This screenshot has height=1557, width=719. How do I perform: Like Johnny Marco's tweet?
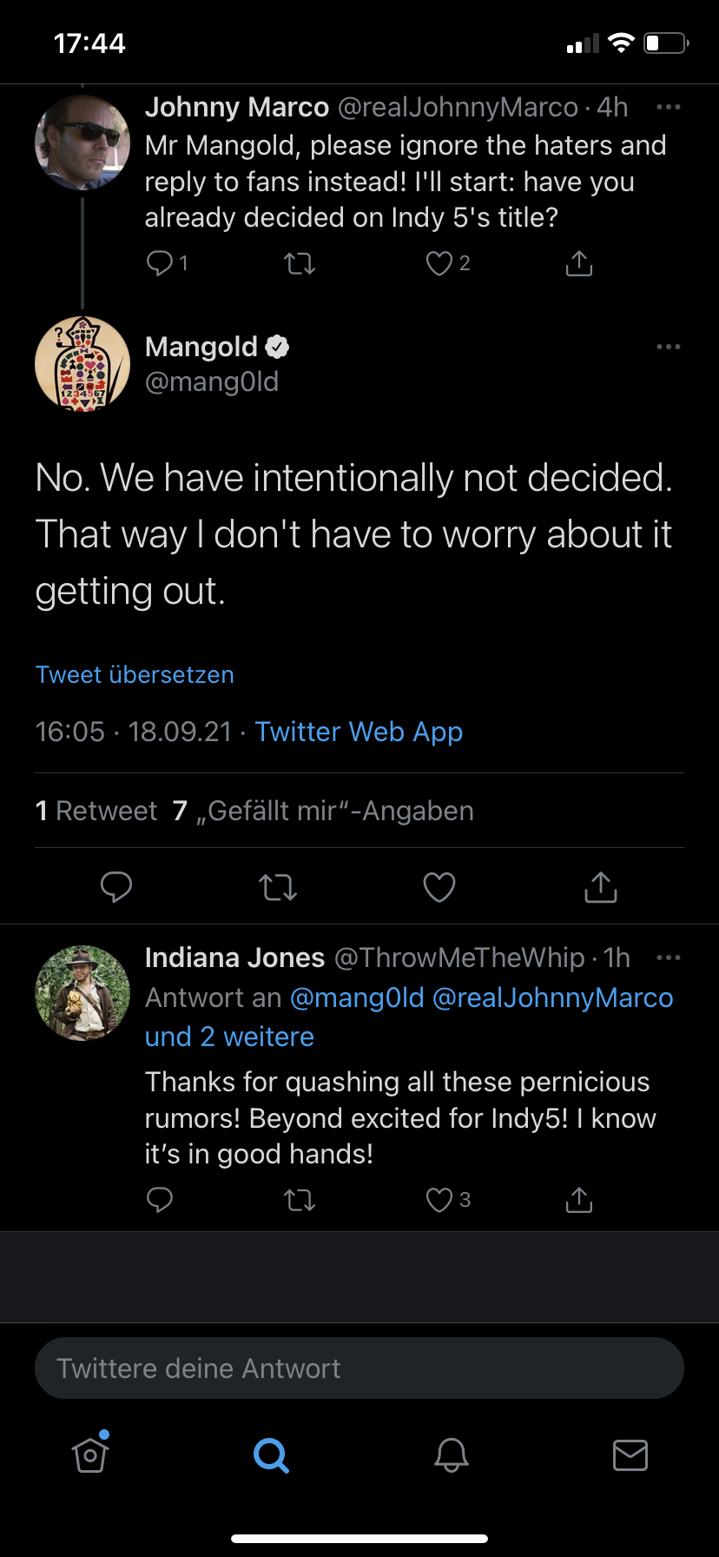tap(439, 263)
